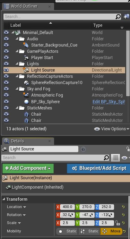130x239 pixels.
Task: Click the BP_Sky_Sphere sphere icon
Action: pyautogui.click(x=26, y=102)
